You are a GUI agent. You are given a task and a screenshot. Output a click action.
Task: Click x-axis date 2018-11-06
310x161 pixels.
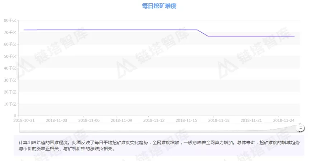(89, 120)
